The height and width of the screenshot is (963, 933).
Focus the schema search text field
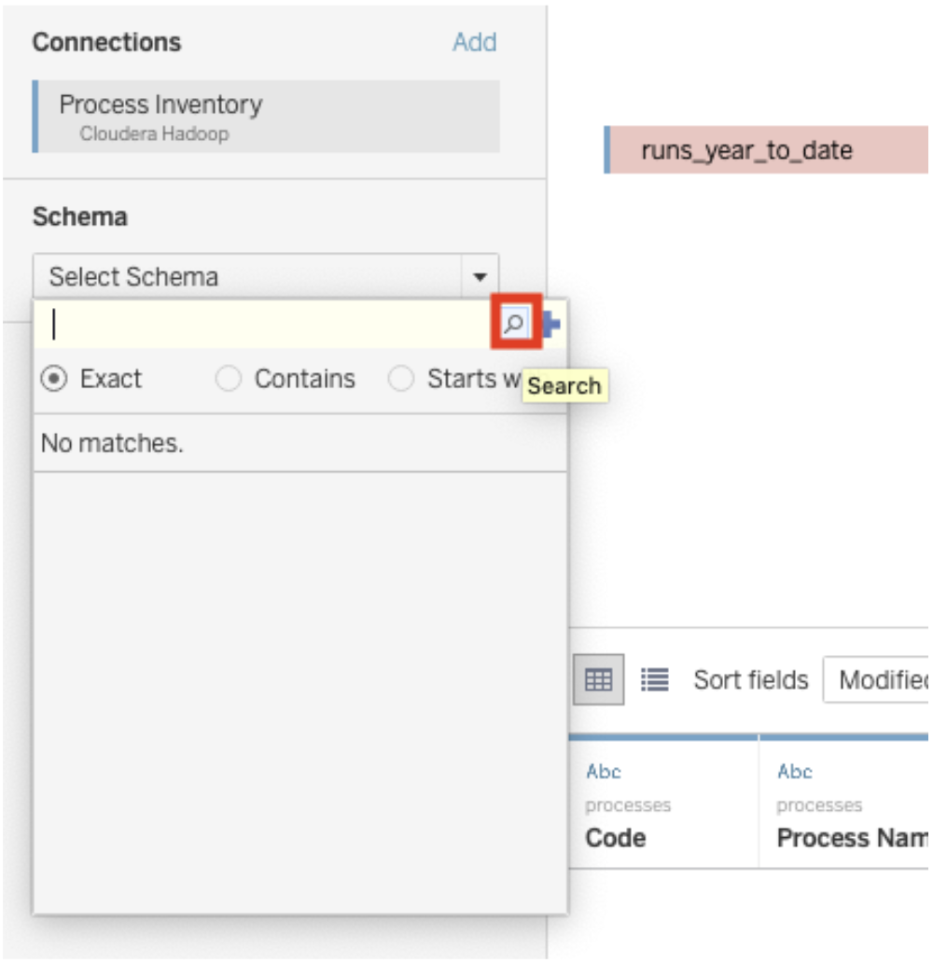(x=266, y=325)
